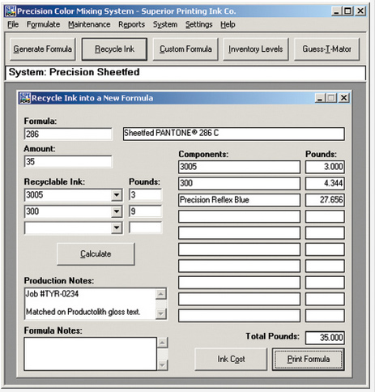Click the recyclable pounds field showing 3
Image resolution: width=375 pixels, height=392 pixels.
pyautogui.click(x=146, y=195)
